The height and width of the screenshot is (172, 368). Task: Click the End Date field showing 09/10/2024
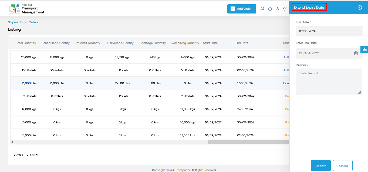(x=329, y=31)
